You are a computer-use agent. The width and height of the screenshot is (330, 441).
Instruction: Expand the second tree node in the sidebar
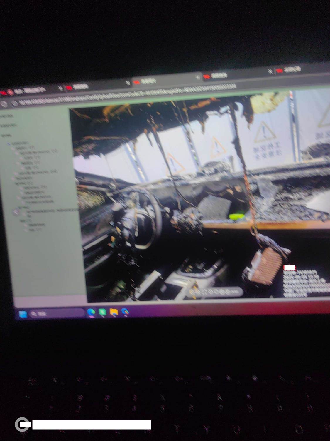click(13, 148)
